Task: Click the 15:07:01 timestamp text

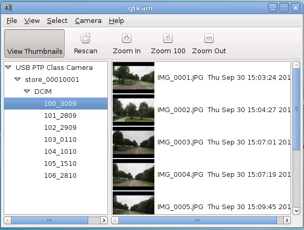Action: (x=262, y=142)
